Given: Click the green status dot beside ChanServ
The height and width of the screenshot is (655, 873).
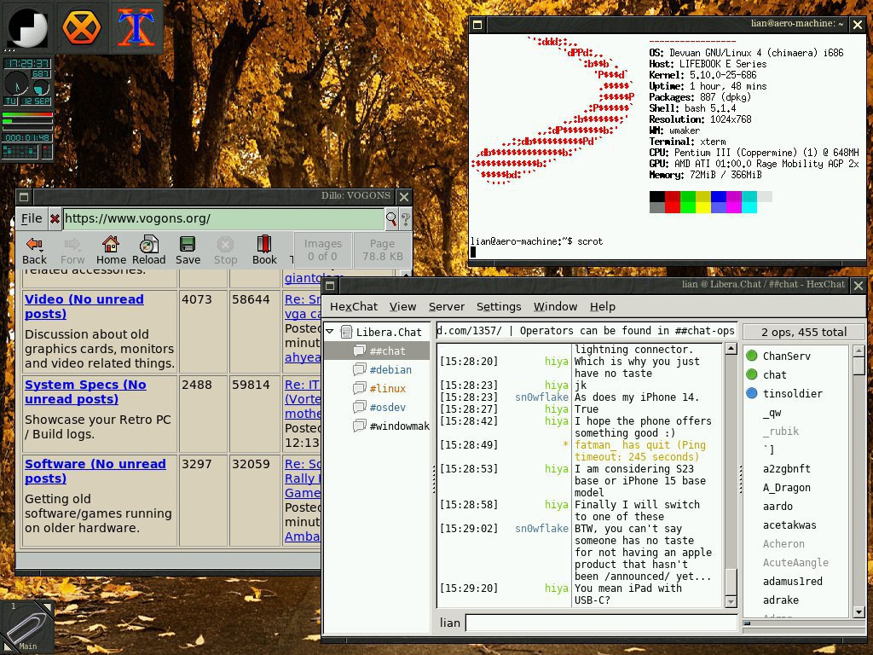Looking at the screenshot, I should click(x=752, y=356).
